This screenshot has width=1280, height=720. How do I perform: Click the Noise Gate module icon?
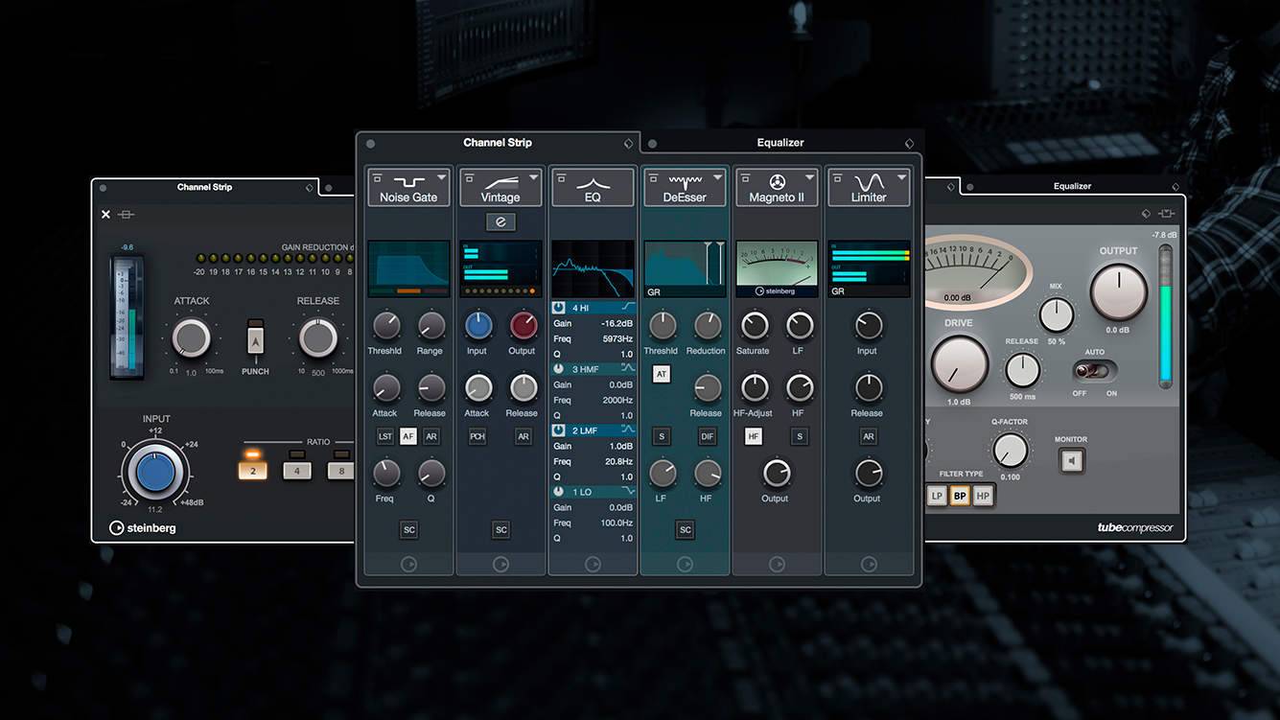coord(408,180)
